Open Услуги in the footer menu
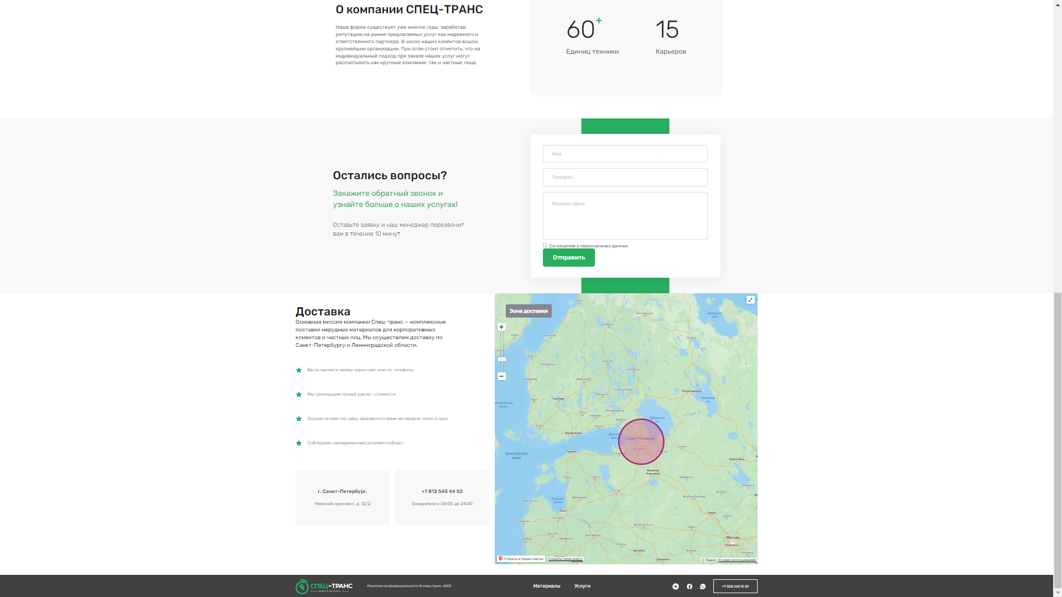Image resolution: width=1062 pixels, height=597 pixels. tap(582, 586)
